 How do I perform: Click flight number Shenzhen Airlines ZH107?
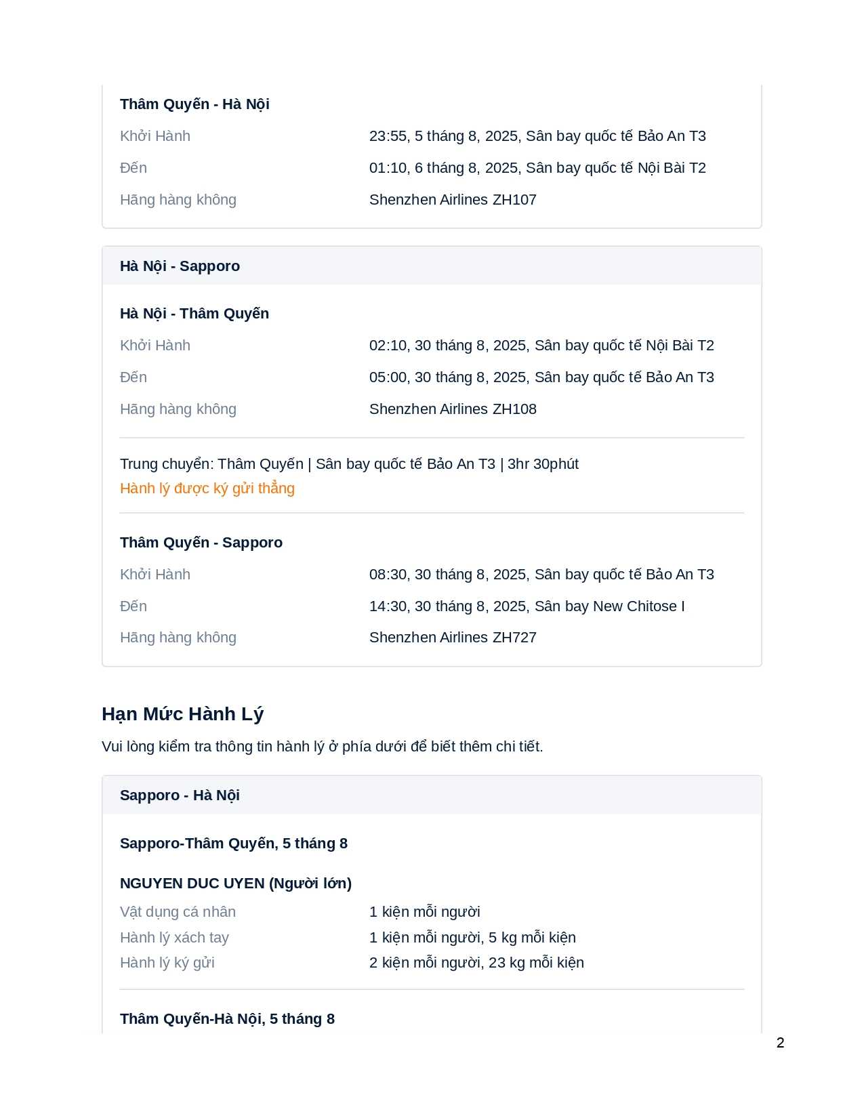click(x=453, y=200)
